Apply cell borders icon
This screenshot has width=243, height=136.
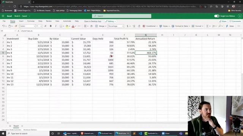(61, 26)
